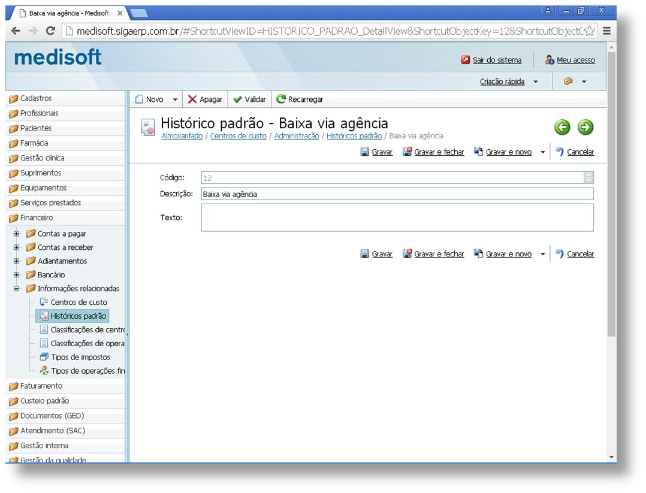
Task: Expand the Contas a pagar tree node
Action: 17,234
